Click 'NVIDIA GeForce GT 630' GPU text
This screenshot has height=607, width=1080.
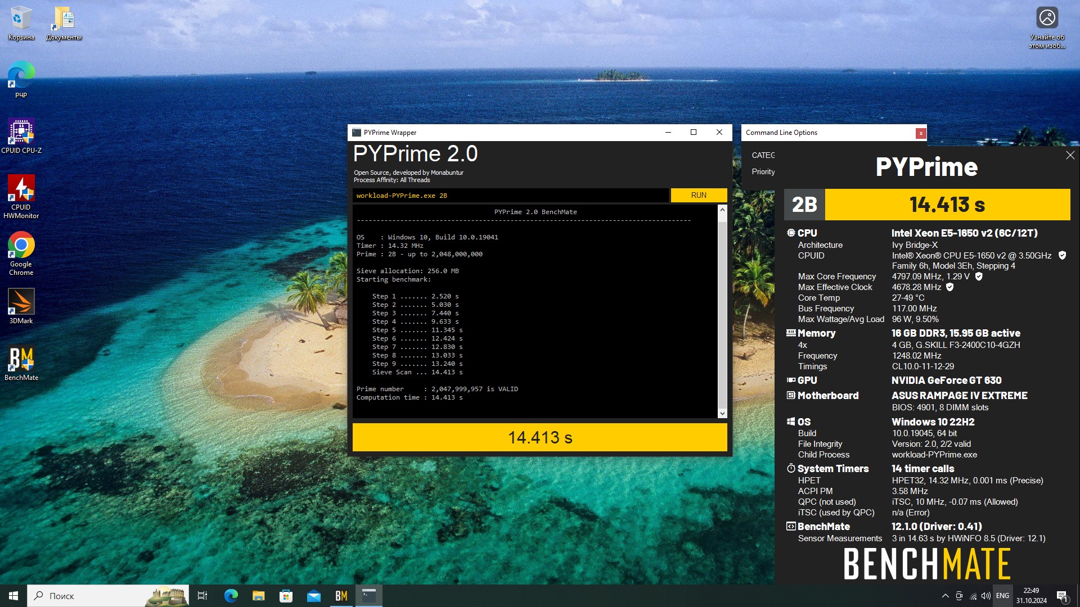click(946, 380)
